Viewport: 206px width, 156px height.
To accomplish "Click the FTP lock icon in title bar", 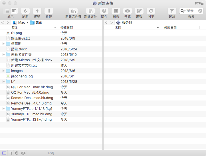I will tap(202, 3).
